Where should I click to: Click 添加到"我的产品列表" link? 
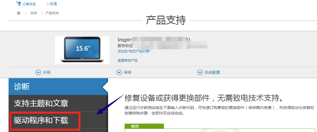pos(134,51)
